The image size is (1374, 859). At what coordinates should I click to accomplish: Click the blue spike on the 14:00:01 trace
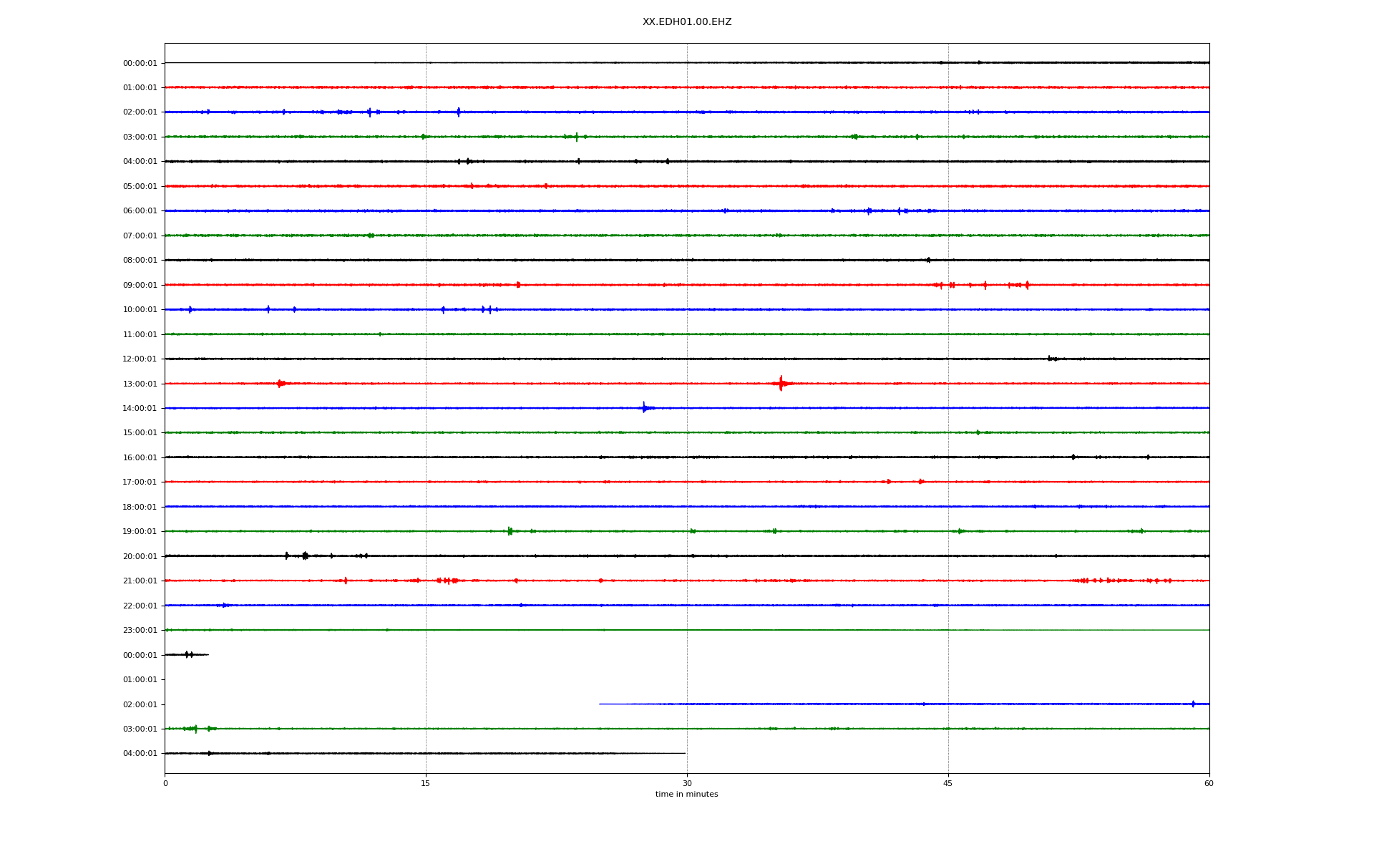click(x=644, y=408)
